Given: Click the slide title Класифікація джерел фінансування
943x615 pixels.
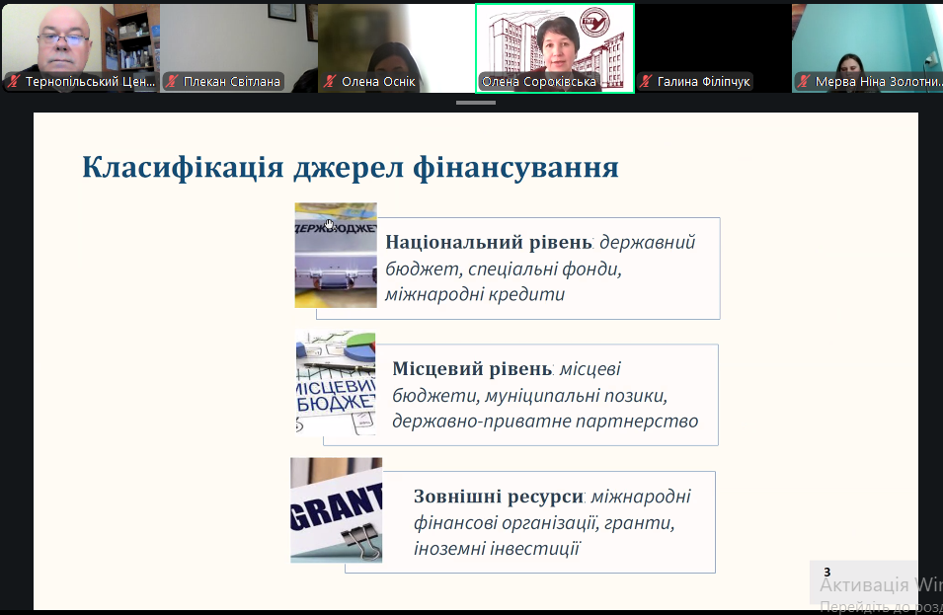Looking at the screenshot, I should 351,168.
